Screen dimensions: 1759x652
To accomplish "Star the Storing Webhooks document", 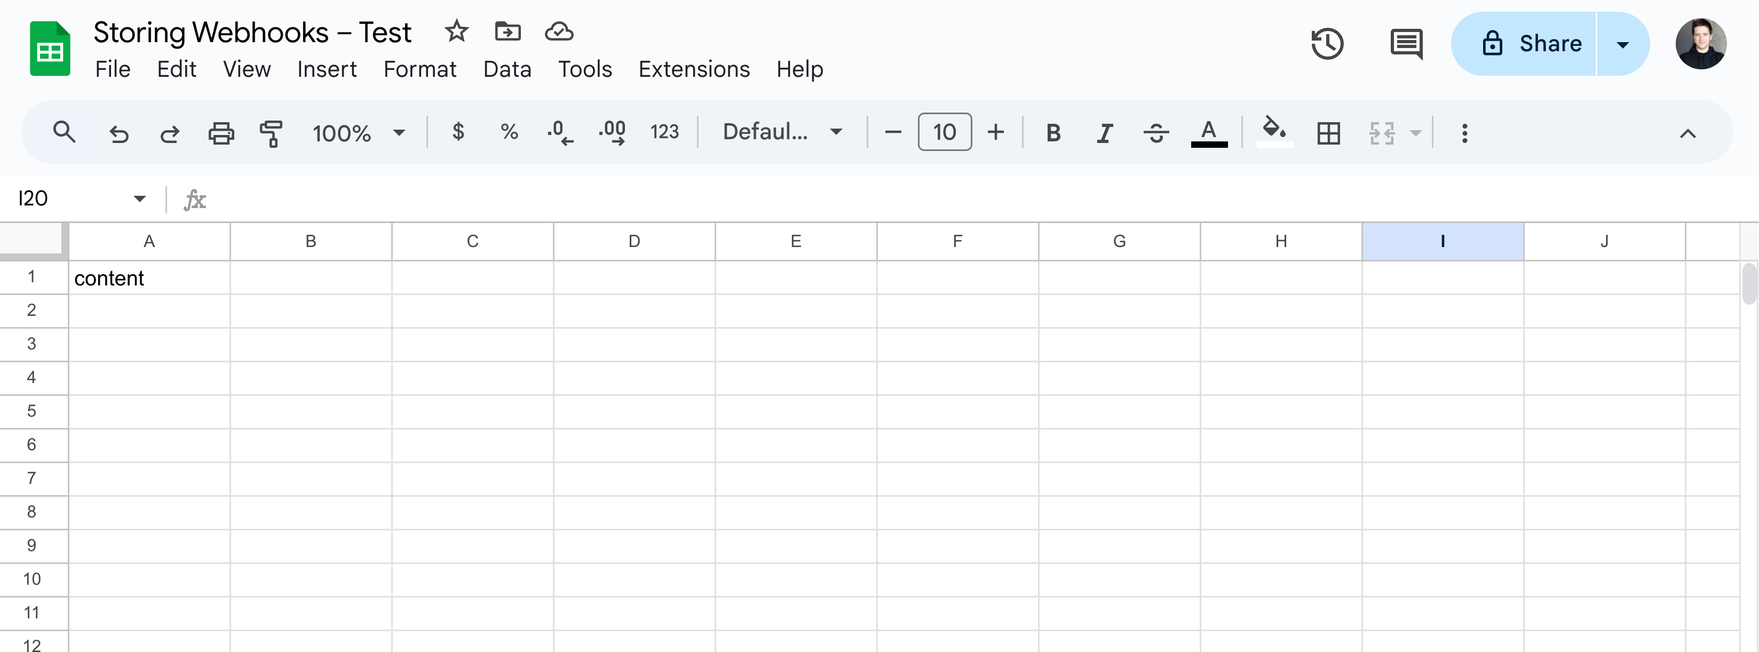I will [x=456, y=31].
